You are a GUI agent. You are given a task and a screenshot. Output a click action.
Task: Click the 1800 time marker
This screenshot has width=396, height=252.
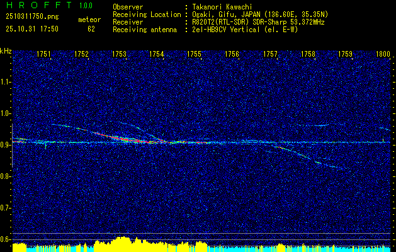coord(383,55)
